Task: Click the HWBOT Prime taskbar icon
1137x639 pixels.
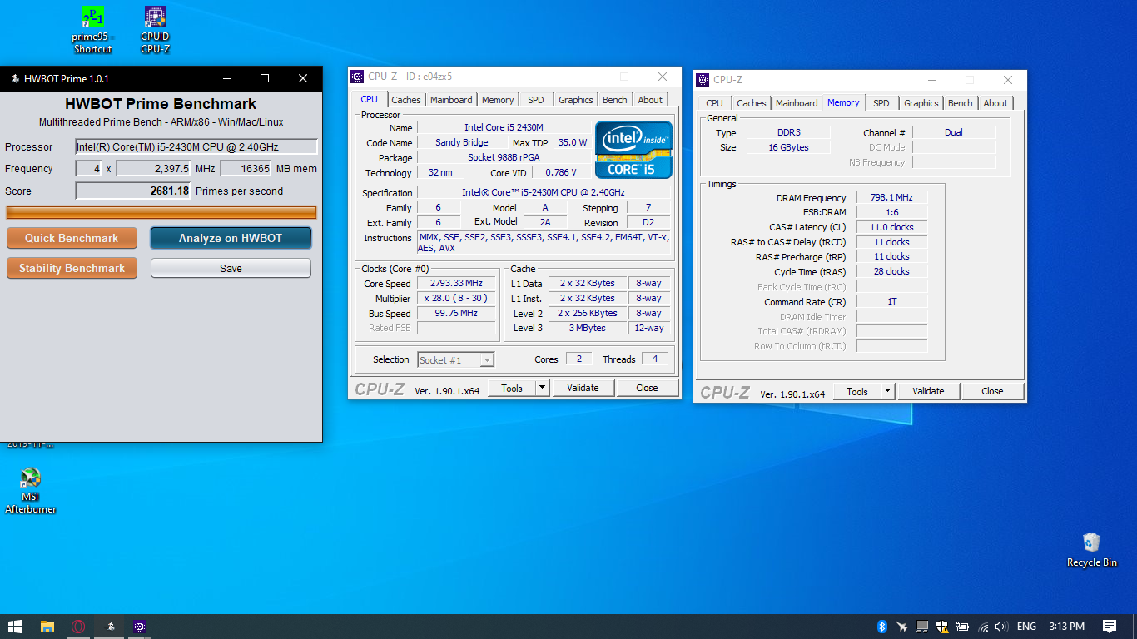Action: pos(109,627)
